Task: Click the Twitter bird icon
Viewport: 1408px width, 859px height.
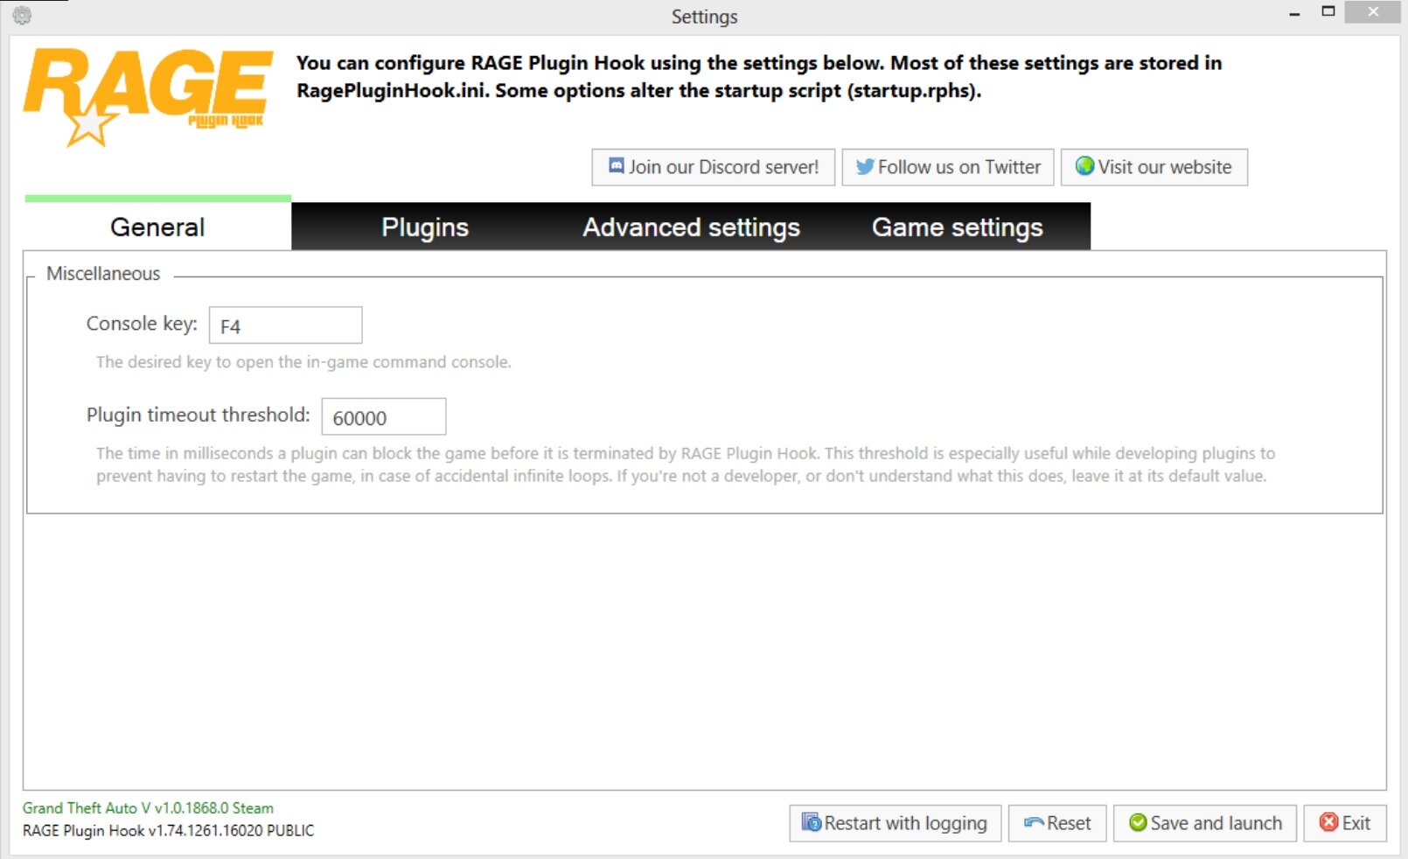Action: [865, 166]
